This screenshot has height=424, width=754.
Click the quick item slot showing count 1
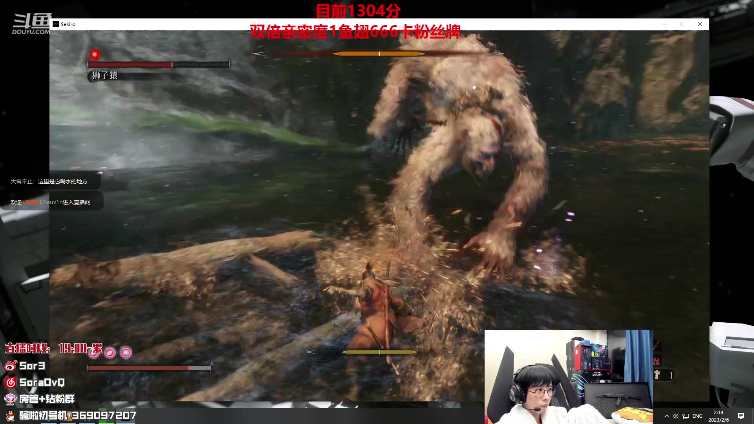click(663, 375)
